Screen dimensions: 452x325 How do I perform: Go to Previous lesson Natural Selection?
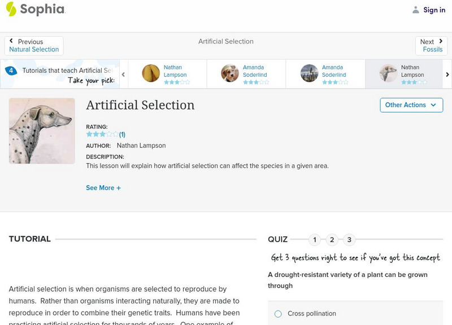[x=34, y=46]
